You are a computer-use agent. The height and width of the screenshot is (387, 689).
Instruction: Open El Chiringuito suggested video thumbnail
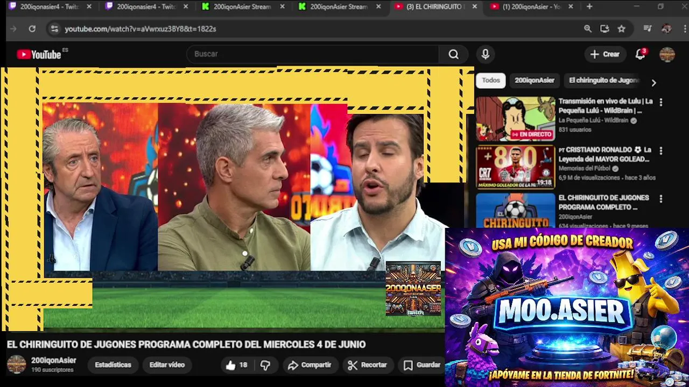point(515,211)
